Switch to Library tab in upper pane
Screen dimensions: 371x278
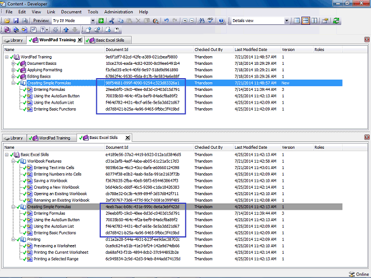[x=14, y=41]
